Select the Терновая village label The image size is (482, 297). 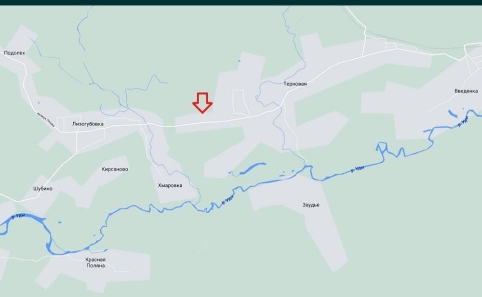[x=295, y=84]
